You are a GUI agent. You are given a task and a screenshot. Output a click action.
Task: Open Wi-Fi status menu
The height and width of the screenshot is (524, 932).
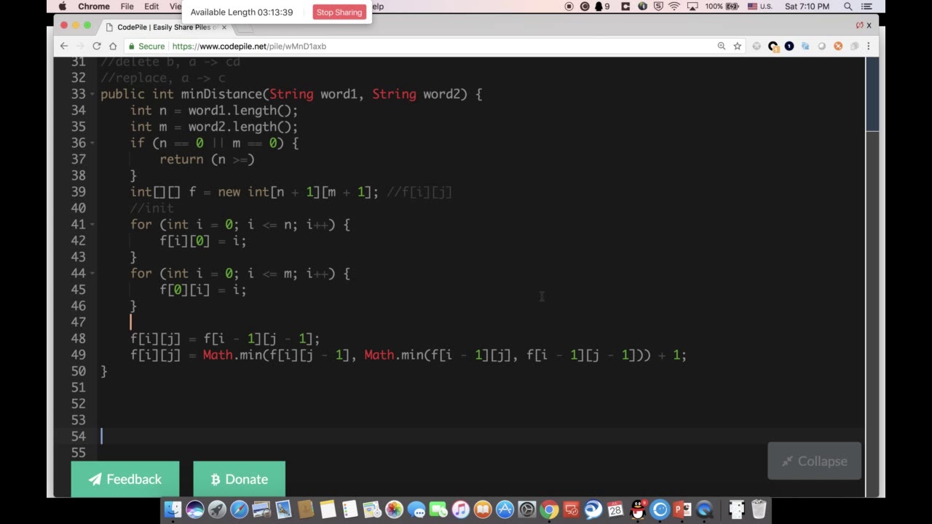tap(674, 7)
